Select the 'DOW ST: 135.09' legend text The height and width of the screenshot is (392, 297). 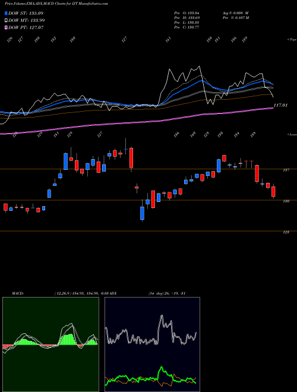click(x=26, y=13)
